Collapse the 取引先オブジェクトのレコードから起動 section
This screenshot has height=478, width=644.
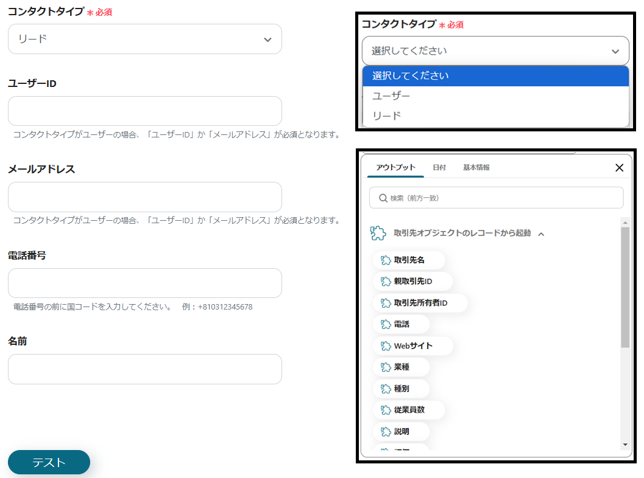(x=541, y=234)
